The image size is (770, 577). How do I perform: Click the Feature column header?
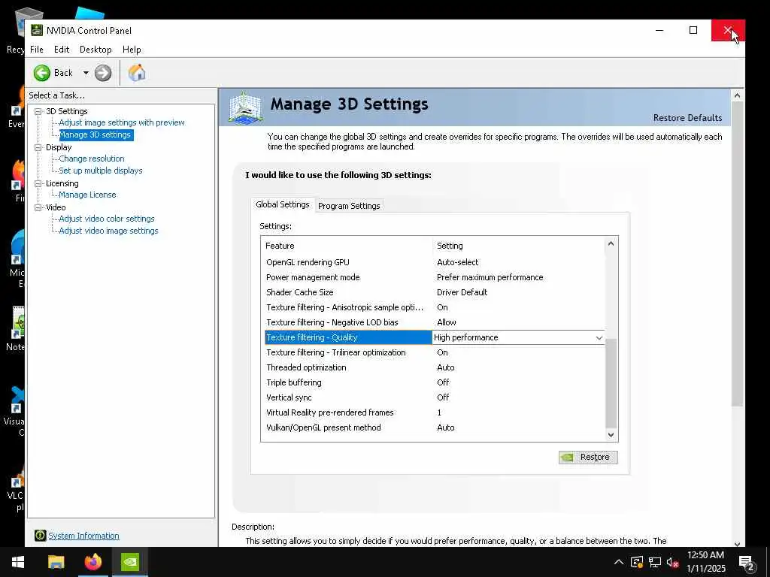347,246
